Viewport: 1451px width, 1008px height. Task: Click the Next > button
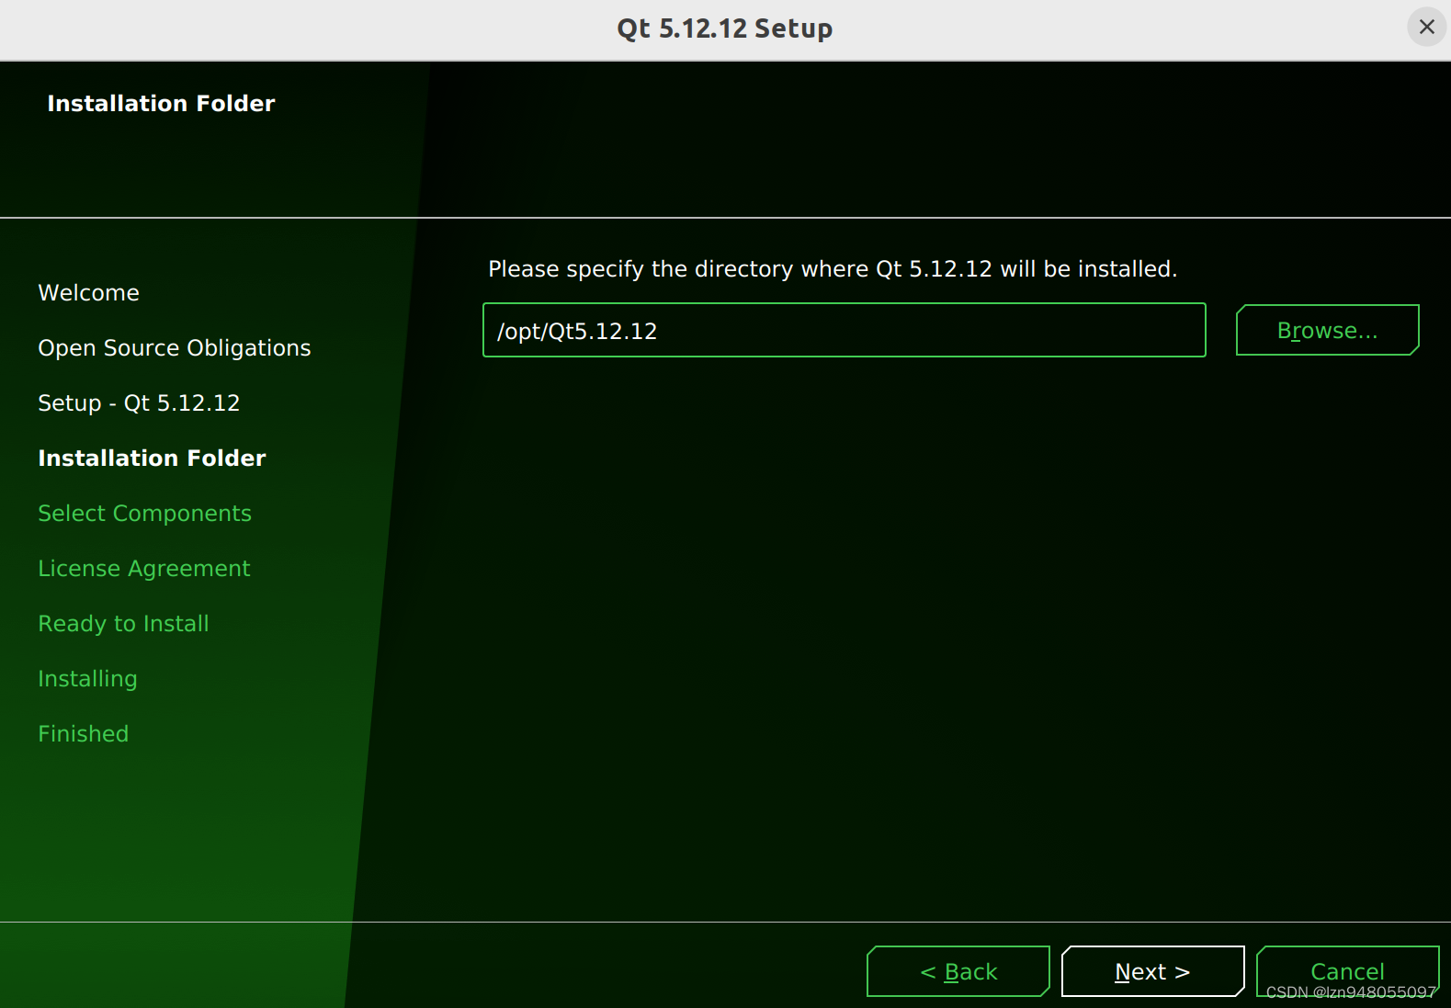[1152, 971]
